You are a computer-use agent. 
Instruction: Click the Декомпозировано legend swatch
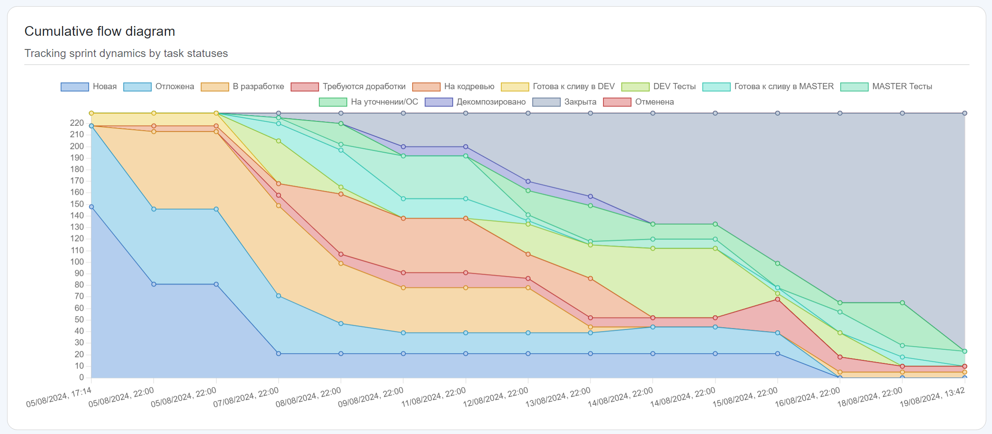[438, 102]
